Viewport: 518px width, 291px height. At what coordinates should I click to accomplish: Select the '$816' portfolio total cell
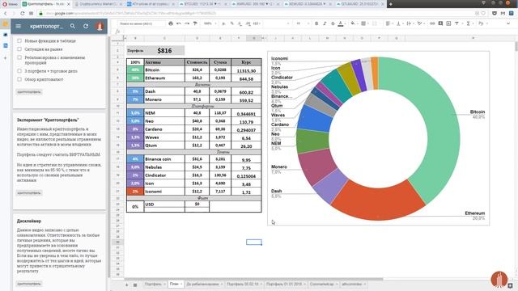164,50
